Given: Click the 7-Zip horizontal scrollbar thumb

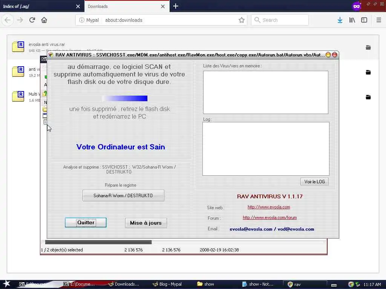Looking at the screenshot, I should tap(98, 242).
